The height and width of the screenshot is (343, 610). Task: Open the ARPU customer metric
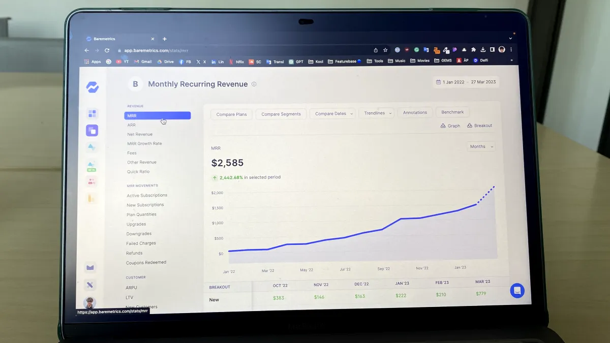(131, 288)
